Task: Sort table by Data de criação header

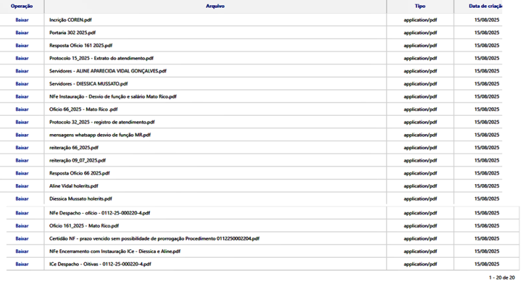Action: pyautogui.click(x=485, y=6)
